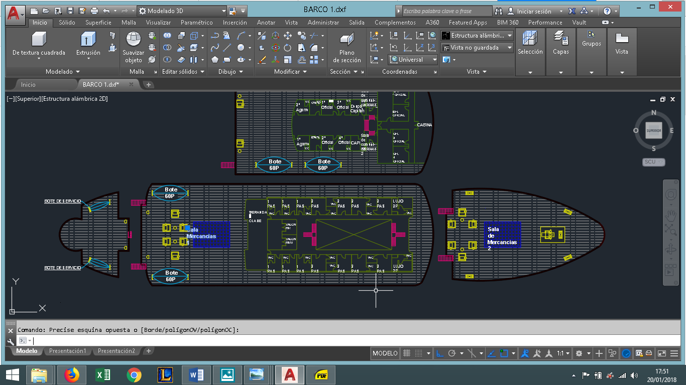
Task: Select the Suavizar objeto mesh tool
Action: (x=133, y=40)
